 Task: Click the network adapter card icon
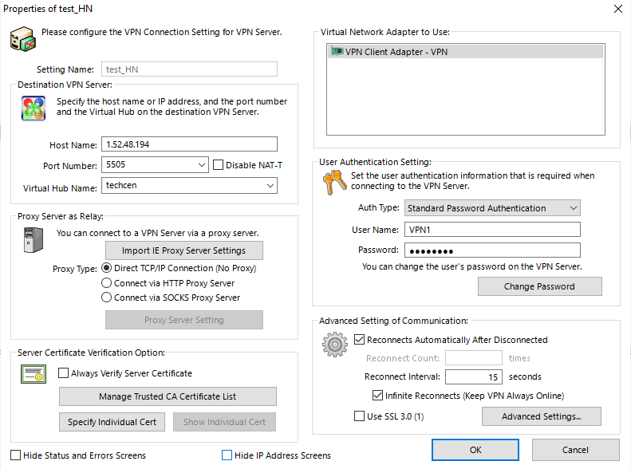click(337, 52)
